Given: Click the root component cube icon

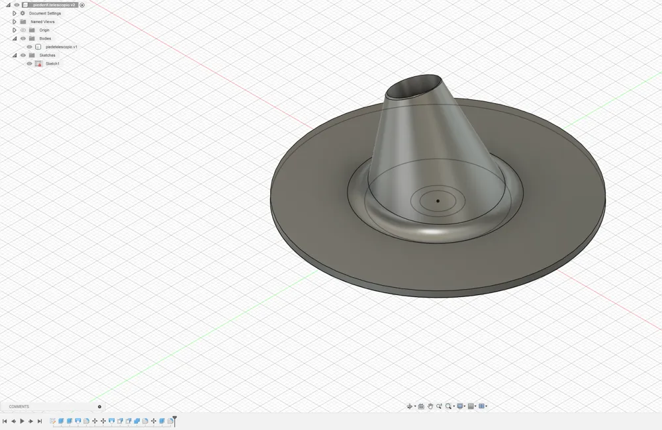Looking at the screenshot, I should coord(25,5).
